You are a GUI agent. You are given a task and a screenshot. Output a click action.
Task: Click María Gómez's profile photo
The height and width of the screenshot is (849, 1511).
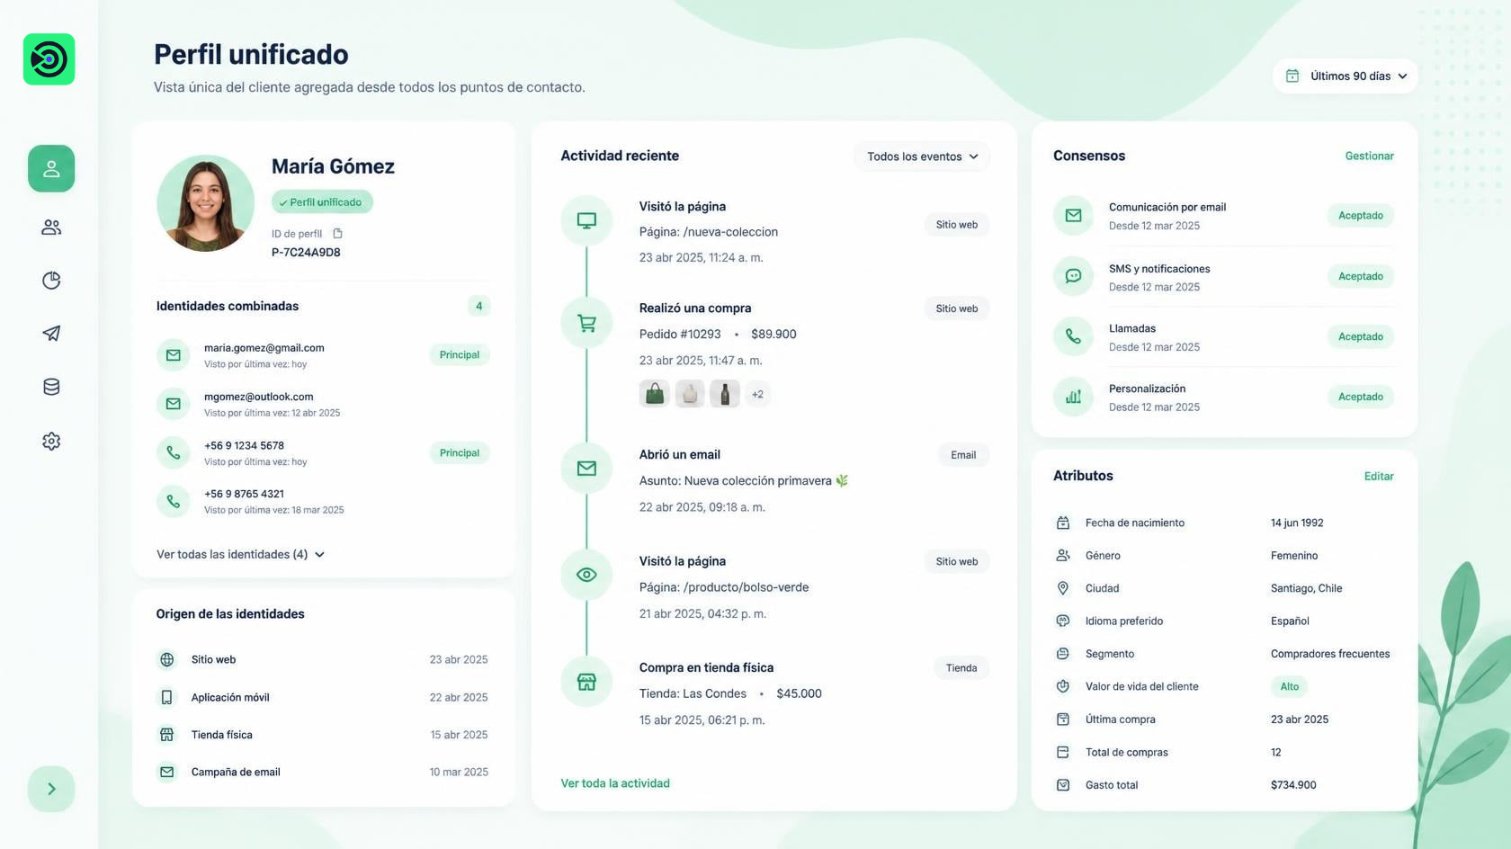coord(205,203)
